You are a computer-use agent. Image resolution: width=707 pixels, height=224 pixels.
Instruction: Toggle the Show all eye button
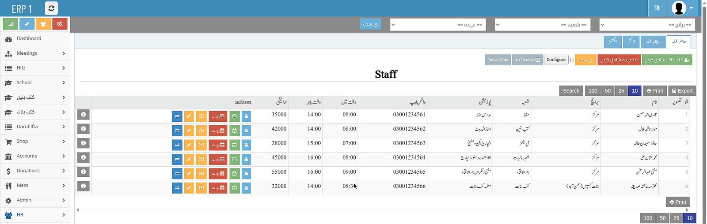pos(498,60)
